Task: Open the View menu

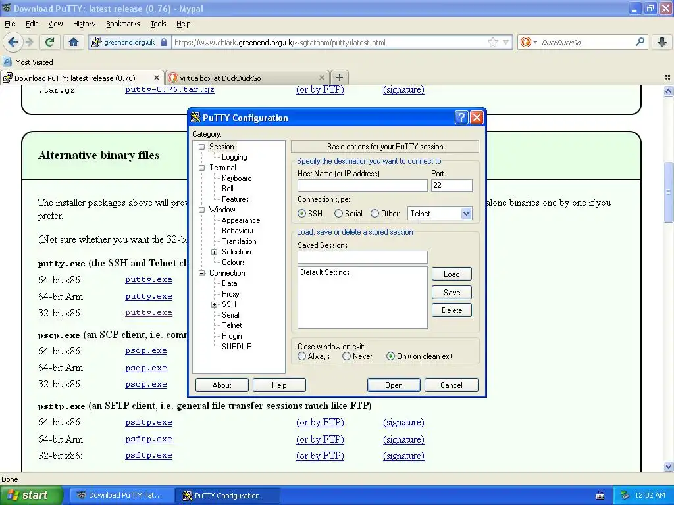Action: pyautogui.click(x=55, y=24)
